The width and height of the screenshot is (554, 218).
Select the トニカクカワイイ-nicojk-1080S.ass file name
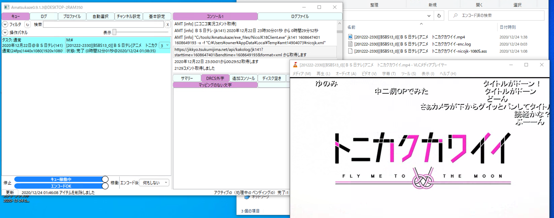pyautogui.click(x=420, y=51)
